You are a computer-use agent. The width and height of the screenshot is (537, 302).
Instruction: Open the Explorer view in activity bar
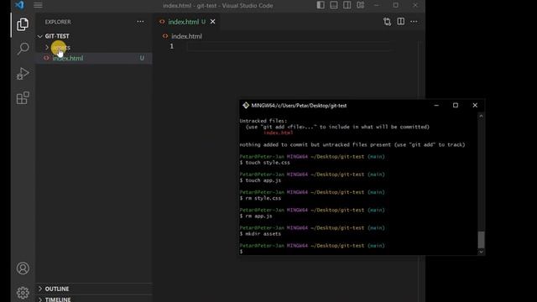(23, 24)
